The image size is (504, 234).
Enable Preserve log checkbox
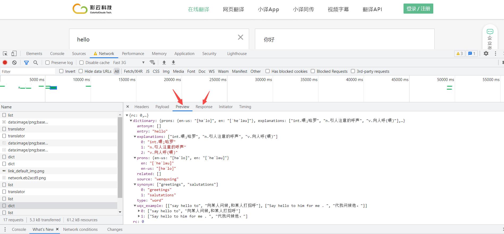click(48, 63)
